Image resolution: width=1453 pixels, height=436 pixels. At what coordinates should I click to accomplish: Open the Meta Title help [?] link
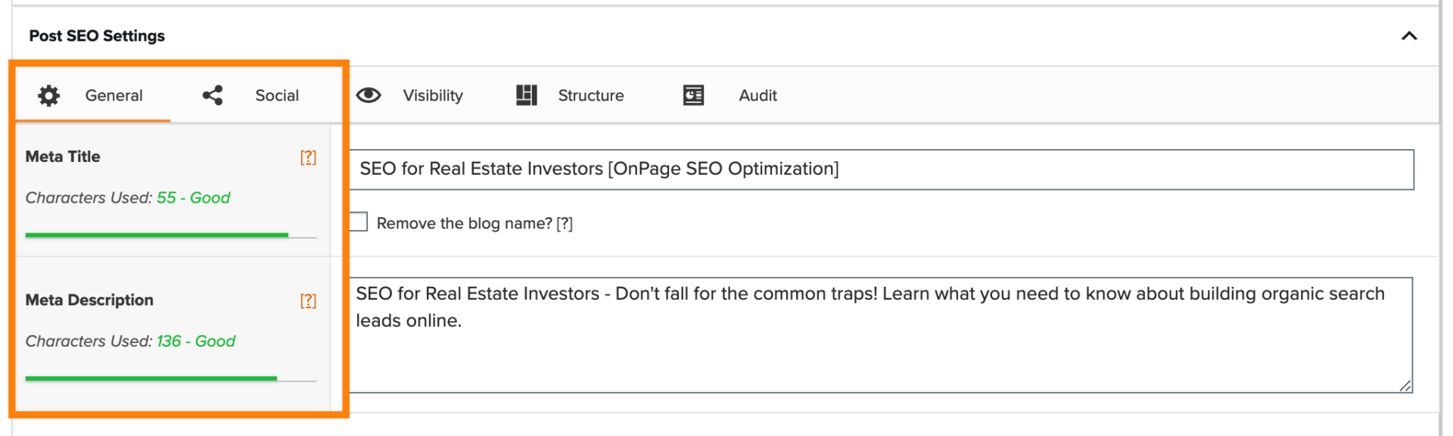point(308,157)
